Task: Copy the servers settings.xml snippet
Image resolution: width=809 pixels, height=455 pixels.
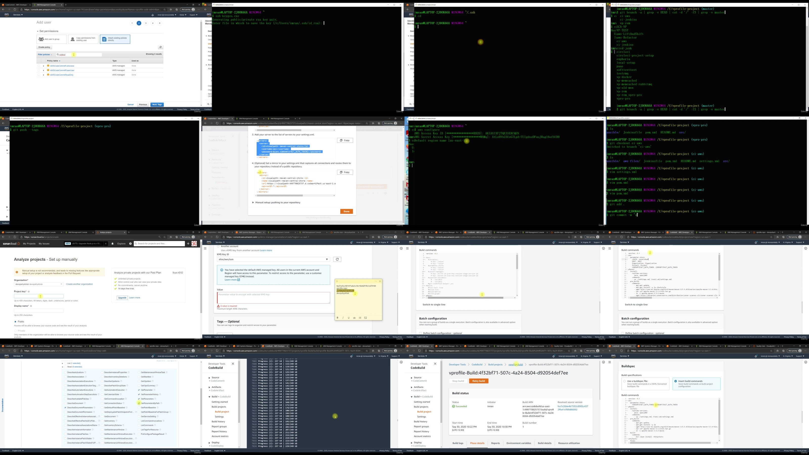Action: (345, 140)
